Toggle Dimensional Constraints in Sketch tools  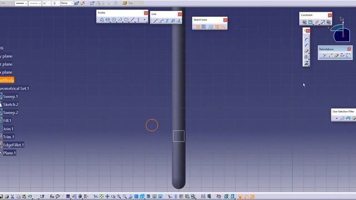click(223, 27)
